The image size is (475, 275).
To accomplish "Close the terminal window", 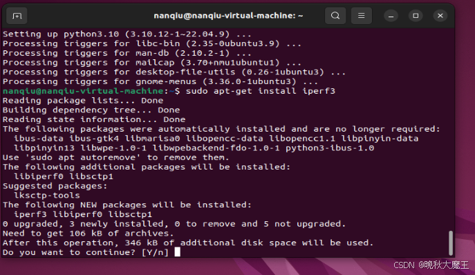I will point(440,16).
